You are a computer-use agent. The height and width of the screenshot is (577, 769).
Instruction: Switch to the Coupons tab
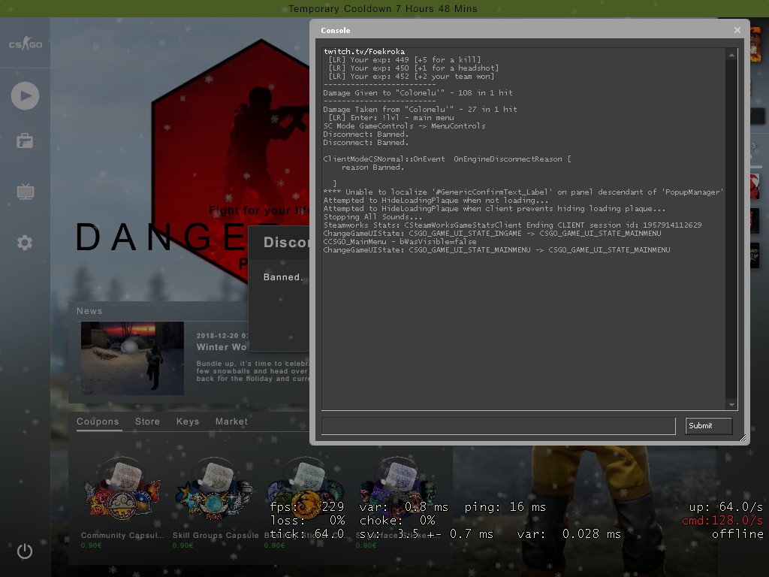[x=98, y=421]
